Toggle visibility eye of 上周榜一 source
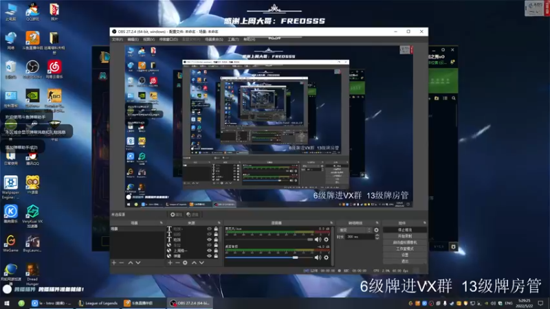The width and height of the screenshot is (550, 309). point(210,251)
